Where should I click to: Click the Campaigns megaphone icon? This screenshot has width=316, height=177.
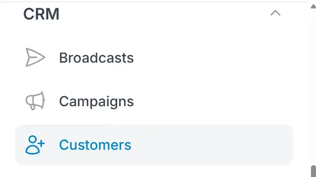click(35, 101)
